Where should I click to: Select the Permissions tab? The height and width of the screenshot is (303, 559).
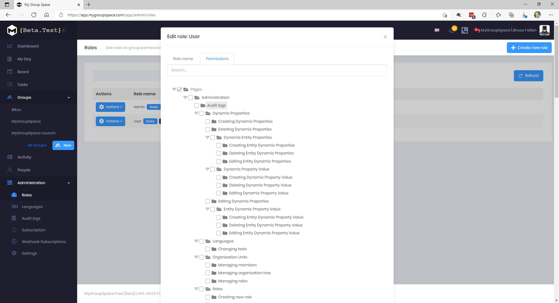217,59
